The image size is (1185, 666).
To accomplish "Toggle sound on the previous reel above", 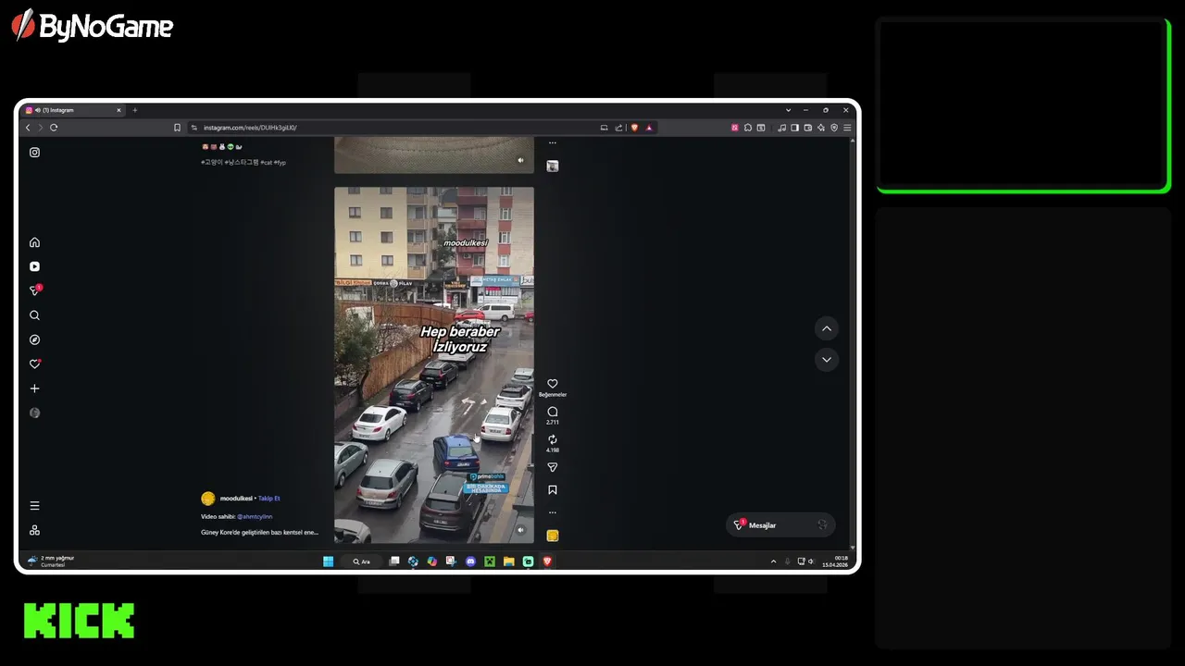I will click(520, 160).
